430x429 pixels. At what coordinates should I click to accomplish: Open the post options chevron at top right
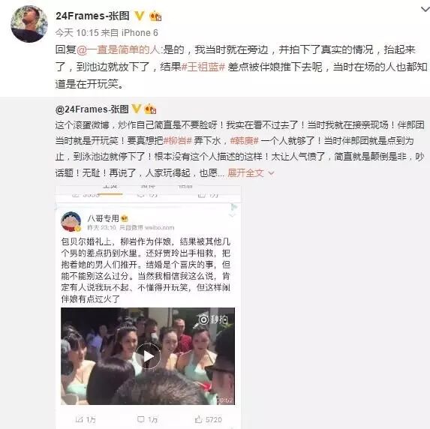(425, 10)
